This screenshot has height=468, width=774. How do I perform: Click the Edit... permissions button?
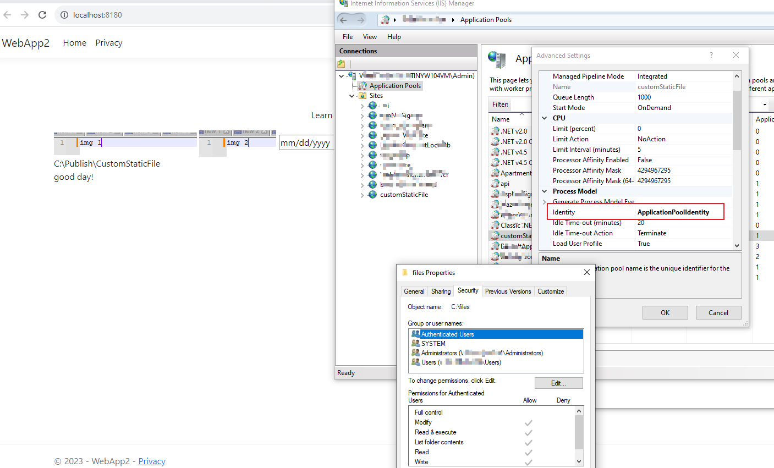tap(558, 383)
